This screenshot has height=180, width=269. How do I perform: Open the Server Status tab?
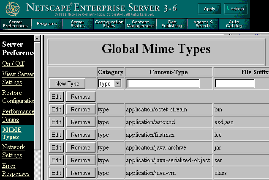(x=78, y=24)
